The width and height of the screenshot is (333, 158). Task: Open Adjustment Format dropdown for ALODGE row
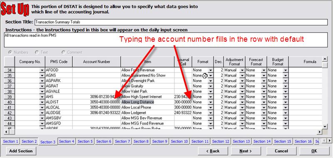point(242,113)
